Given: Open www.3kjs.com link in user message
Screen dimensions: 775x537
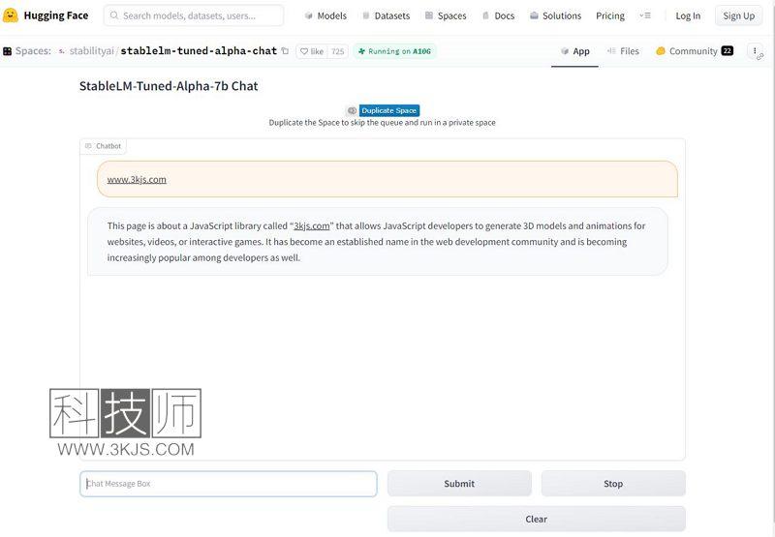Looking at the screenshot, I should (x=137, y=180).
